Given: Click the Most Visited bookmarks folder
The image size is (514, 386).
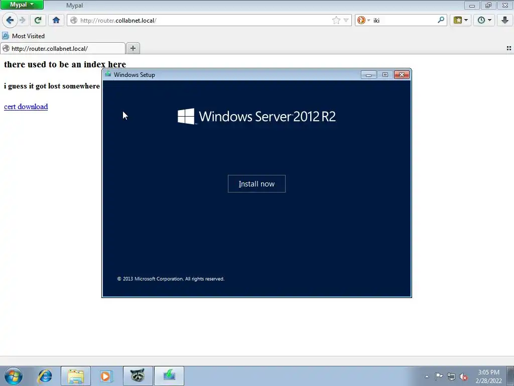Looking at the screenshot, I should 23,36.
